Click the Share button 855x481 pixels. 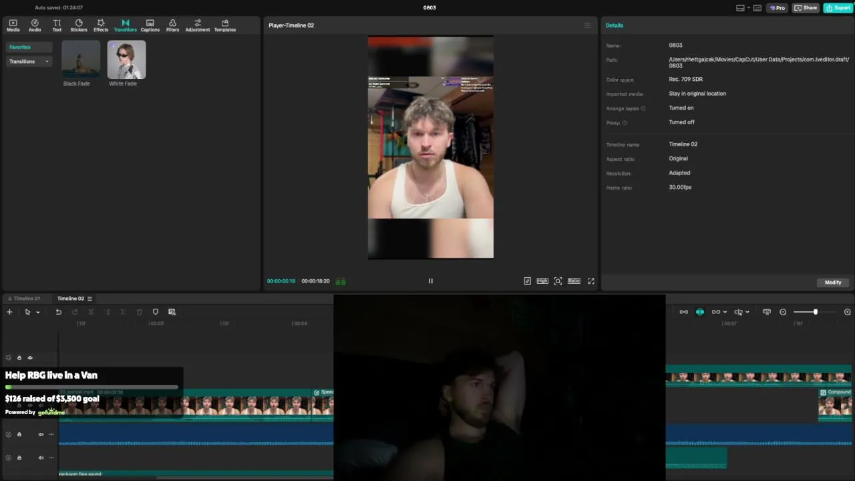tap(806, 8)
